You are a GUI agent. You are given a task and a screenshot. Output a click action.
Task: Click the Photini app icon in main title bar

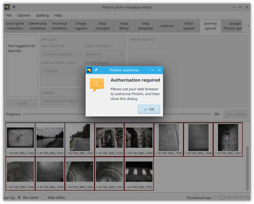point(7,7)
